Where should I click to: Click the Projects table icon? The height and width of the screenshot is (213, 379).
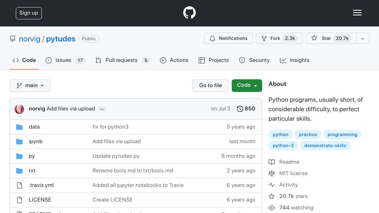coord(202,60)
